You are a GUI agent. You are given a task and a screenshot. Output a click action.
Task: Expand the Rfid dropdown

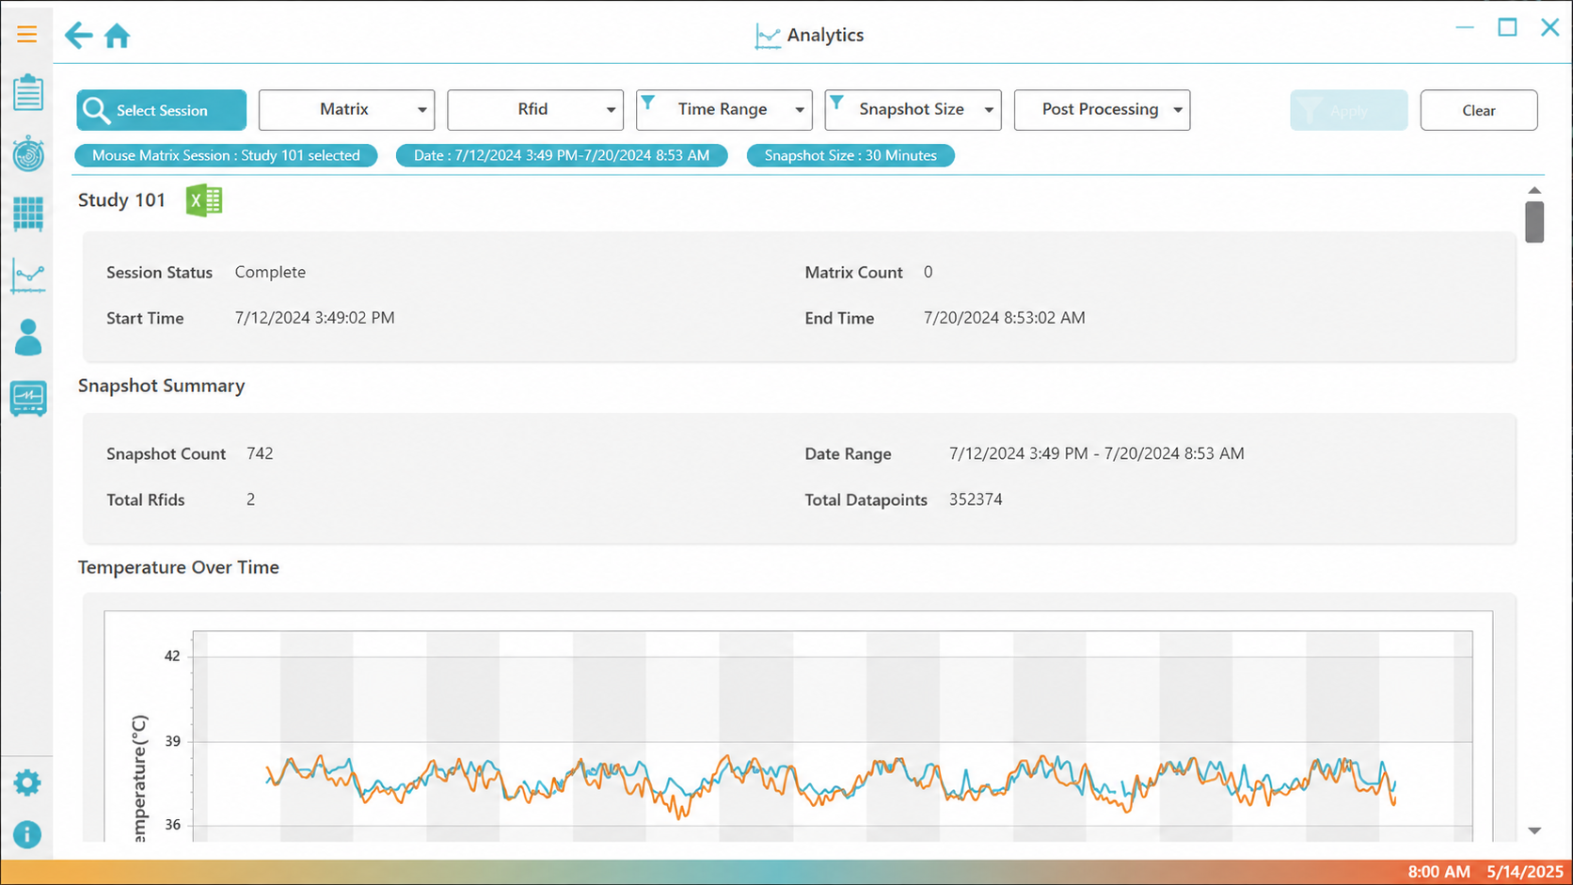[535, 110]
